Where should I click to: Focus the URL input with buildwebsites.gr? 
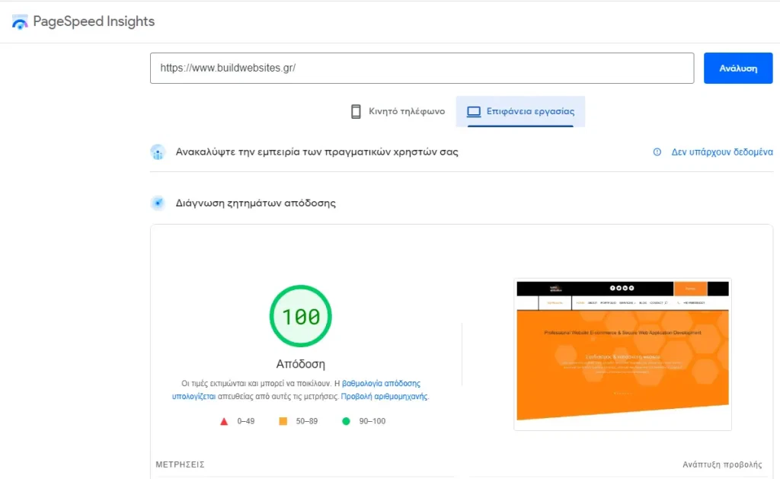[x=421, y=68]
